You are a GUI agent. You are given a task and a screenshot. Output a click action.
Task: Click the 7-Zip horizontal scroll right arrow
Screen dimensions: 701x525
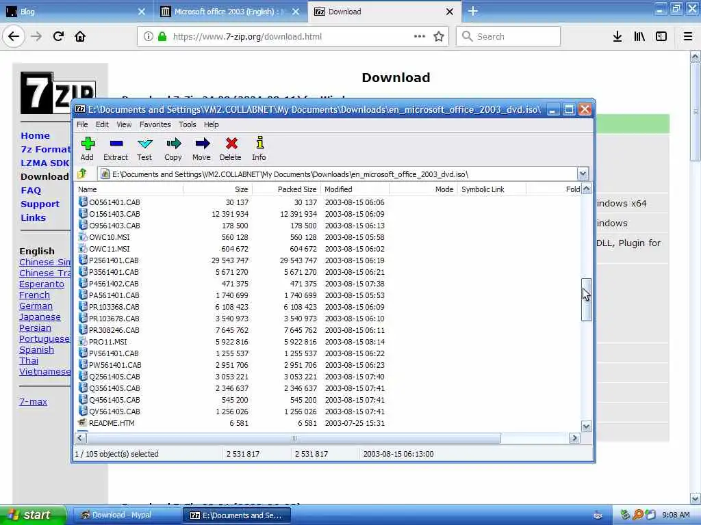[574, 438]
